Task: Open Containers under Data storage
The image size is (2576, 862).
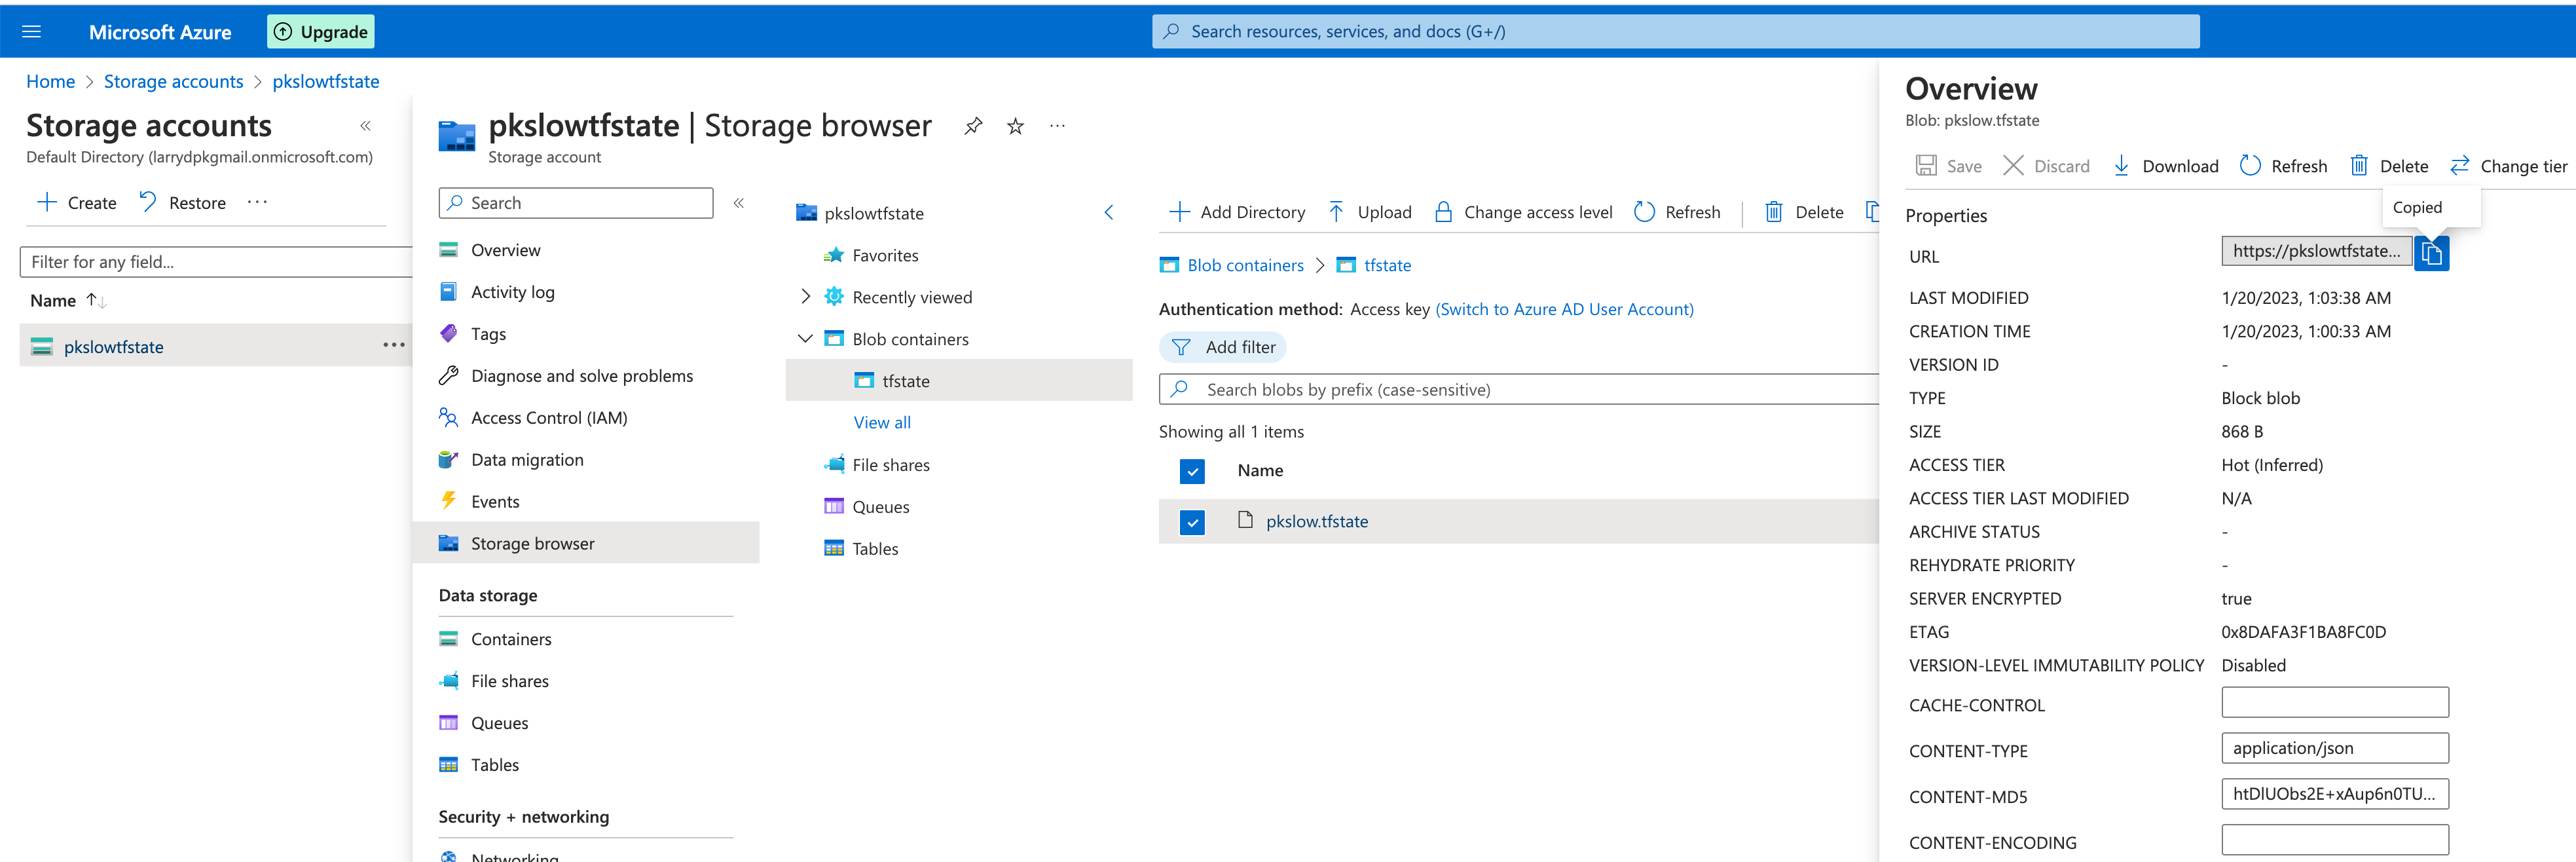Action: (510, 639)
